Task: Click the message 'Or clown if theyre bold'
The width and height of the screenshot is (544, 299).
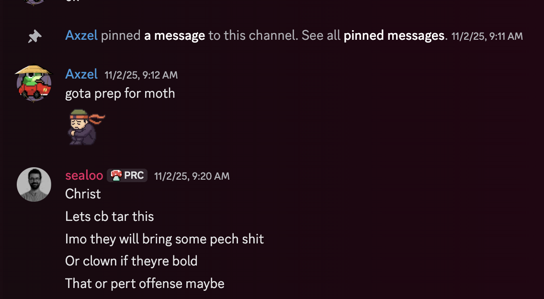Action: (x=131, y=261)
